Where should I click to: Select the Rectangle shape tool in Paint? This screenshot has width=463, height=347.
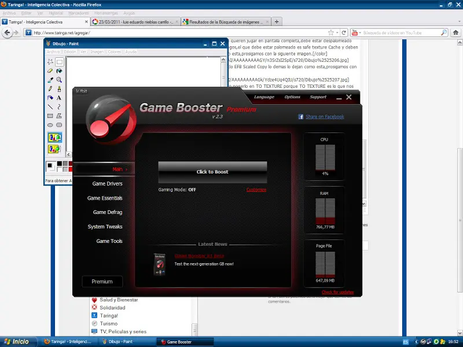50,116
